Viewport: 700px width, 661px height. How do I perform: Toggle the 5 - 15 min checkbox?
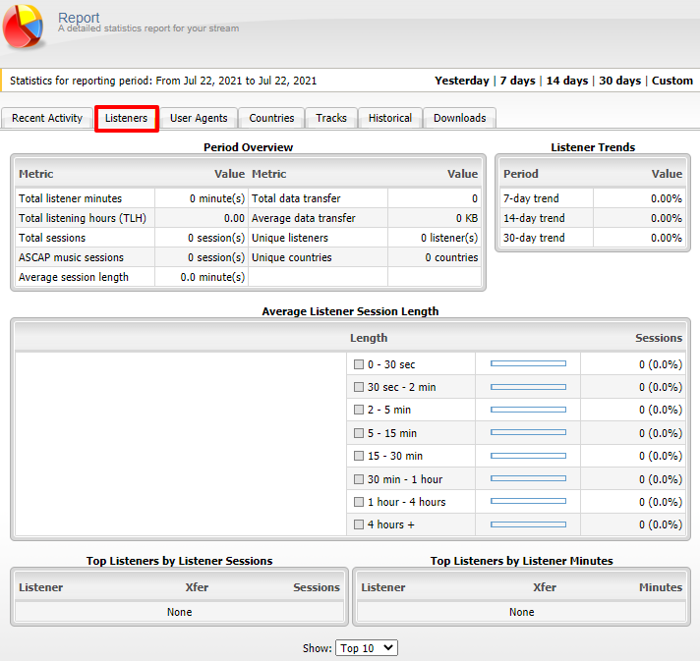359,433
